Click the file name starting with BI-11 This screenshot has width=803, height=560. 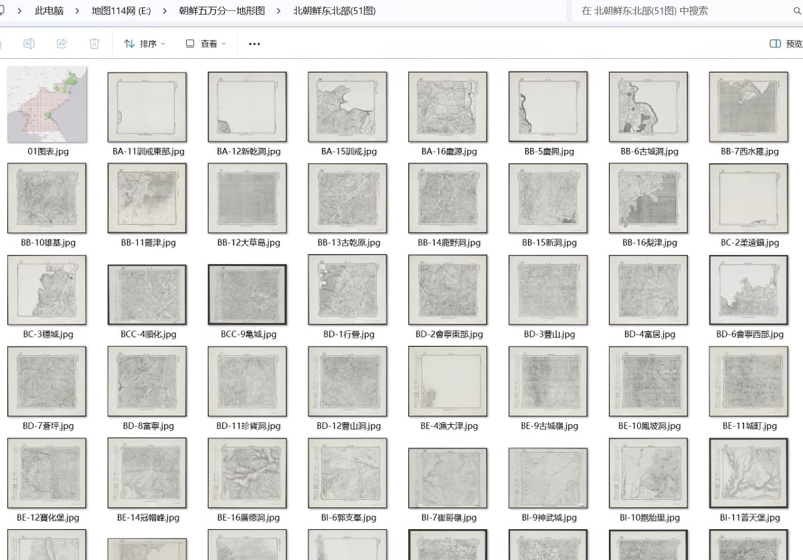(749, 518)
